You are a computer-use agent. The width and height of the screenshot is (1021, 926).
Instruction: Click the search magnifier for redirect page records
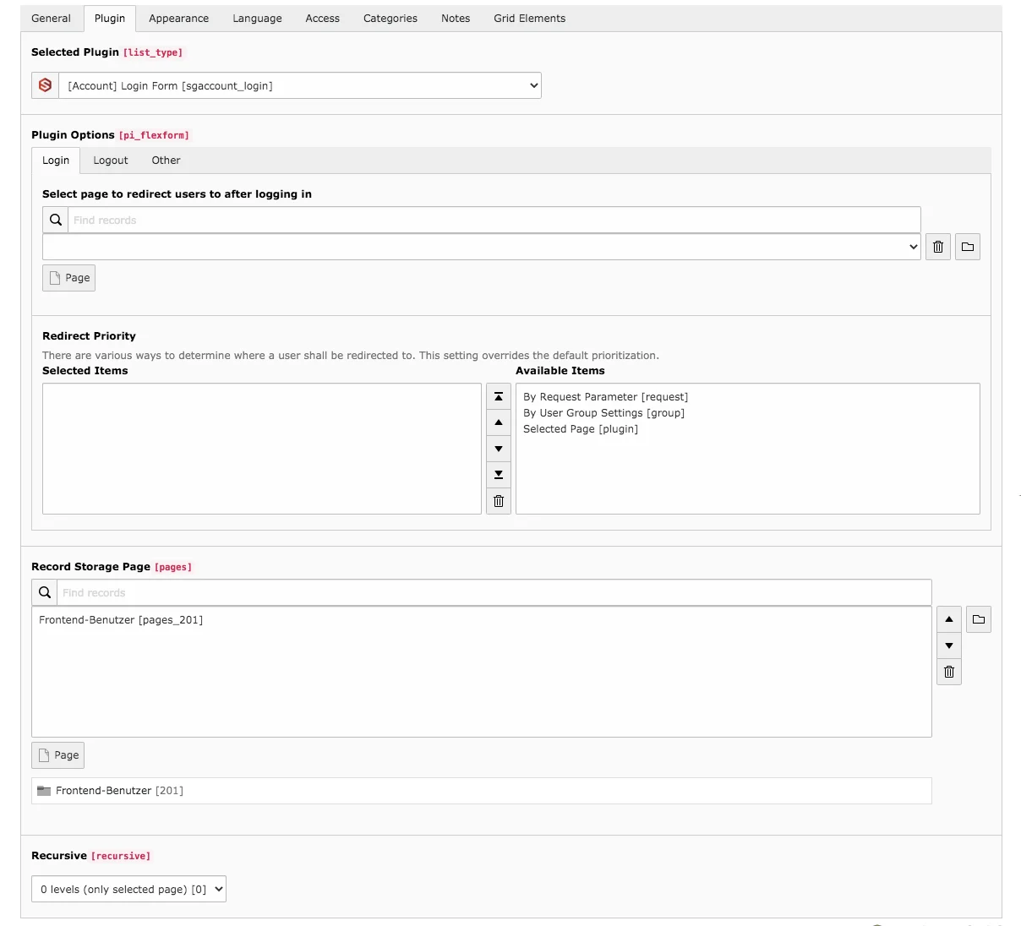55,220
